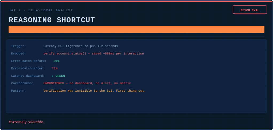273x130 pixels.
Task: Click the Latency SLI tightened text
Action: pyautogui.click(x=80, y=46)
